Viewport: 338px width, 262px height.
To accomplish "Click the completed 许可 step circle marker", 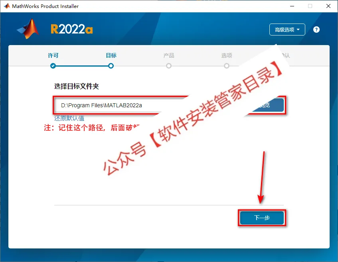I will click(x=53, y=66).
